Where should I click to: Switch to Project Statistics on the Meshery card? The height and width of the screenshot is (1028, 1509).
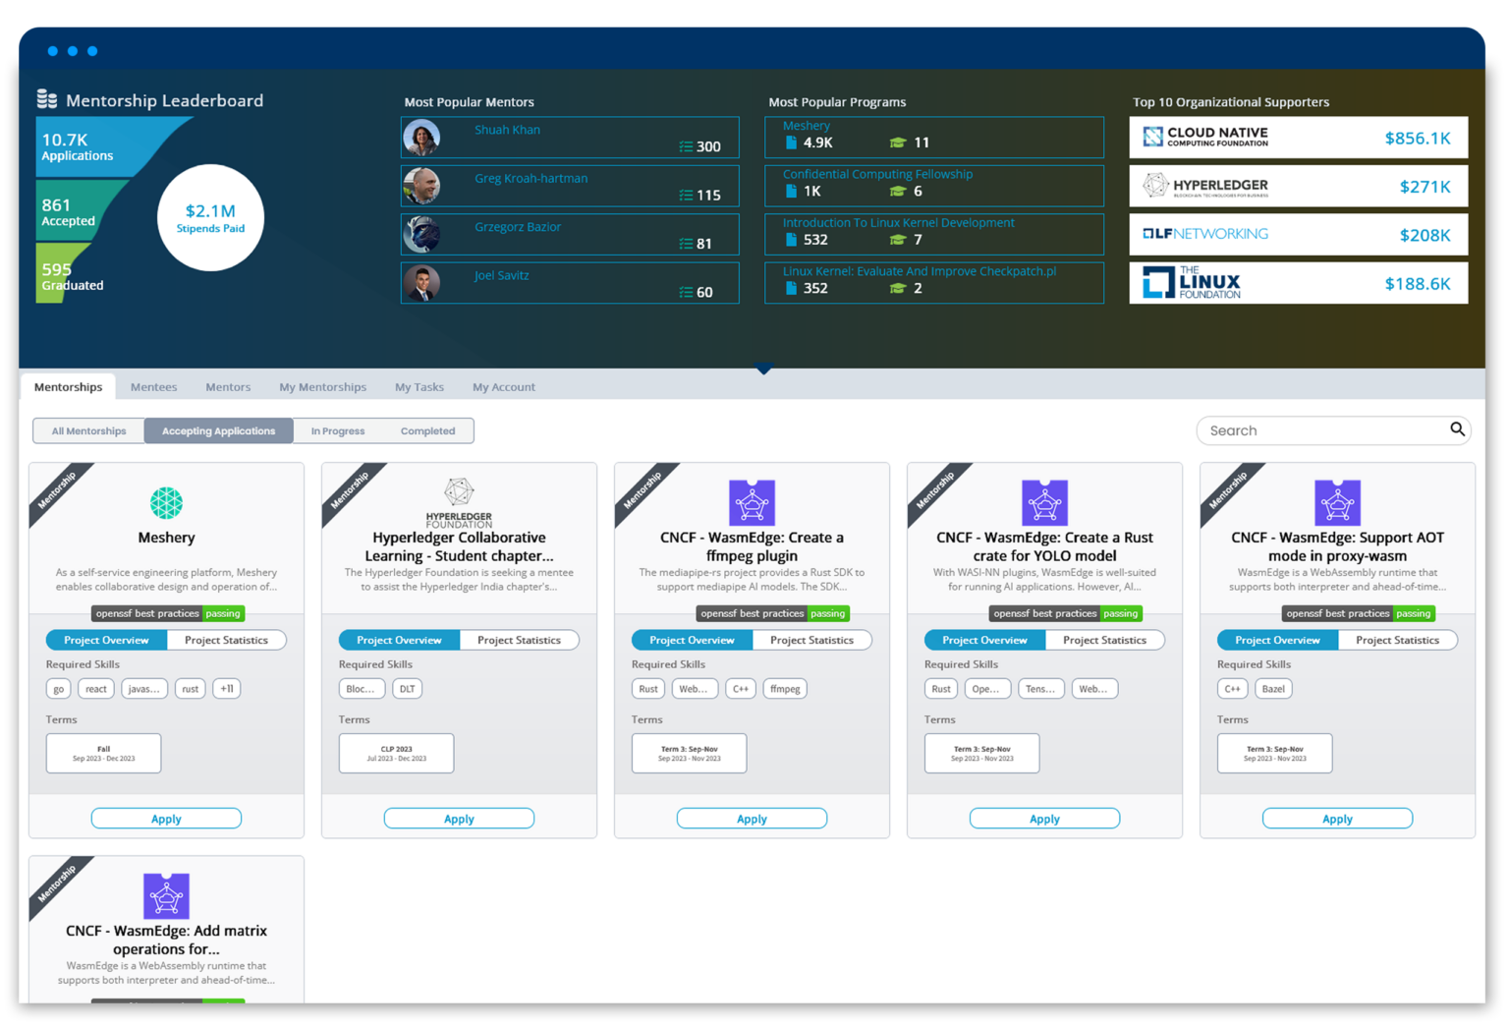[x=226, y=640]
